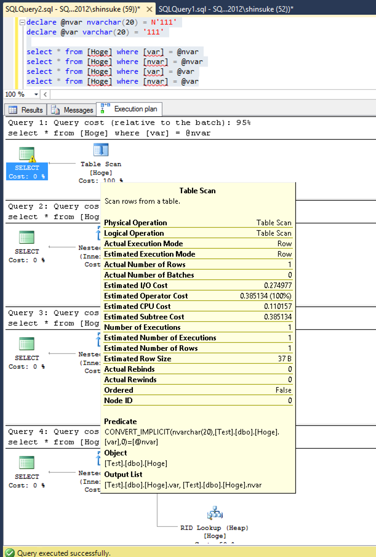Select the Execution plan tab
Viewport: 376px width, 557px height.
(129, 109)
